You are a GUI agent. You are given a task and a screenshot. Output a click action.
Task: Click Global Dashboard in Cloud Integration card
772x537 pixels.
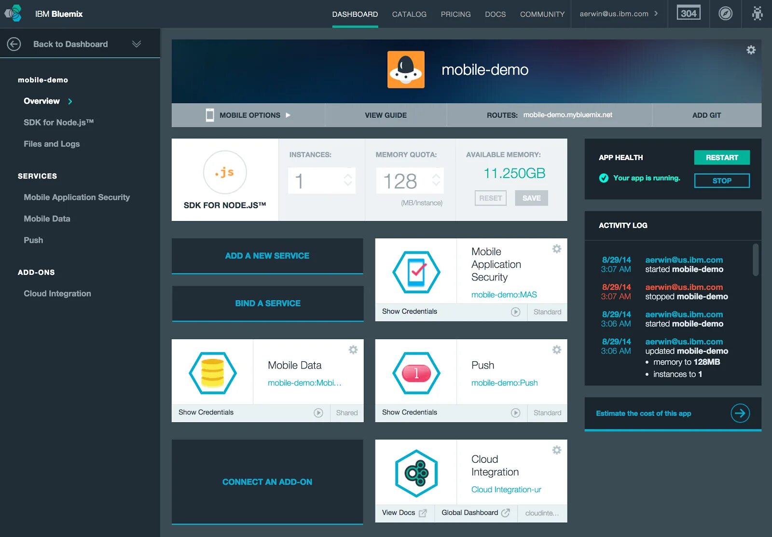[470, 513]
